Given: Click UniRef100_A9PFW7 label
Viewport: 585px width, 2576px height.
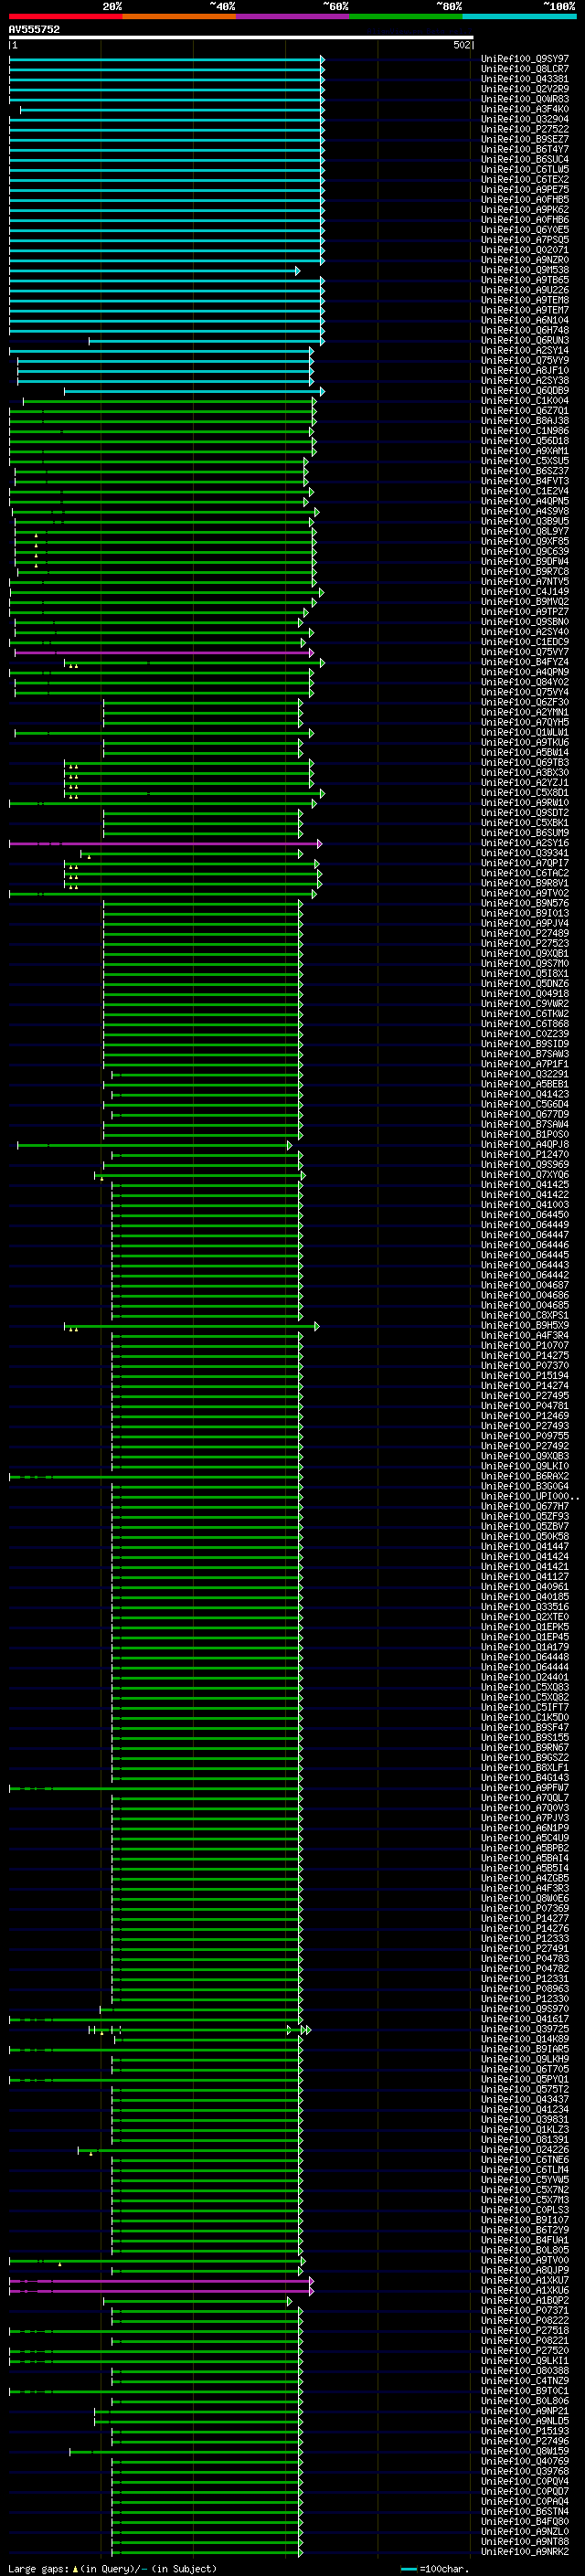Looking at the screenshot, I should [x=525, y=1788].
